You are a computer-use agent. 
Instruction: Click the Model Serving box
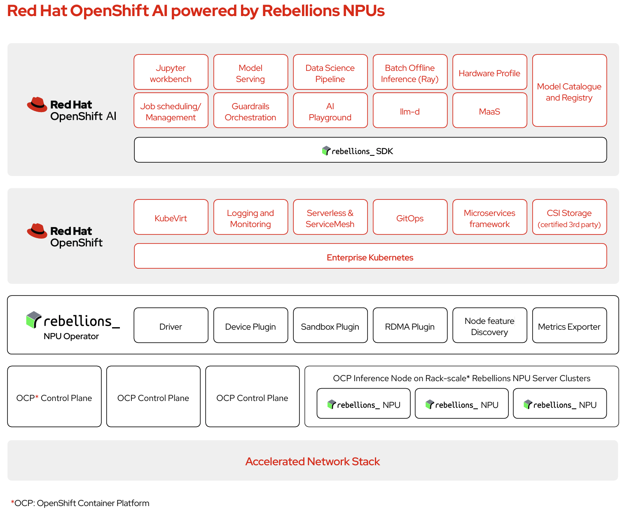250,72
